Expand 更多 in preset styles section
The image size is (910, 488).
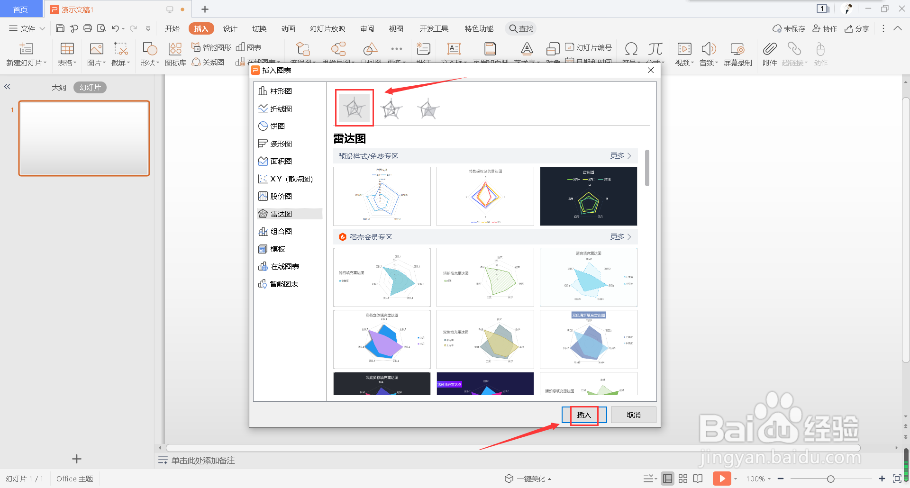click(x=620, y=155)
